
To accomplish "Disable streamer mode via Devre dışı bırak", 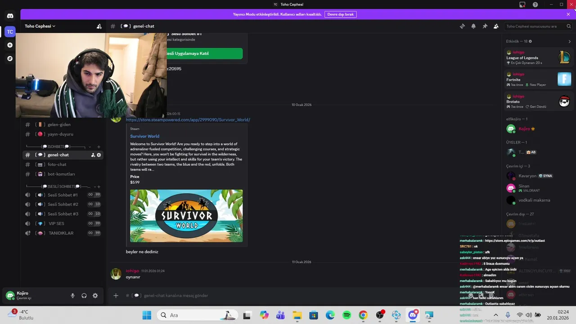I will [341, 14].
